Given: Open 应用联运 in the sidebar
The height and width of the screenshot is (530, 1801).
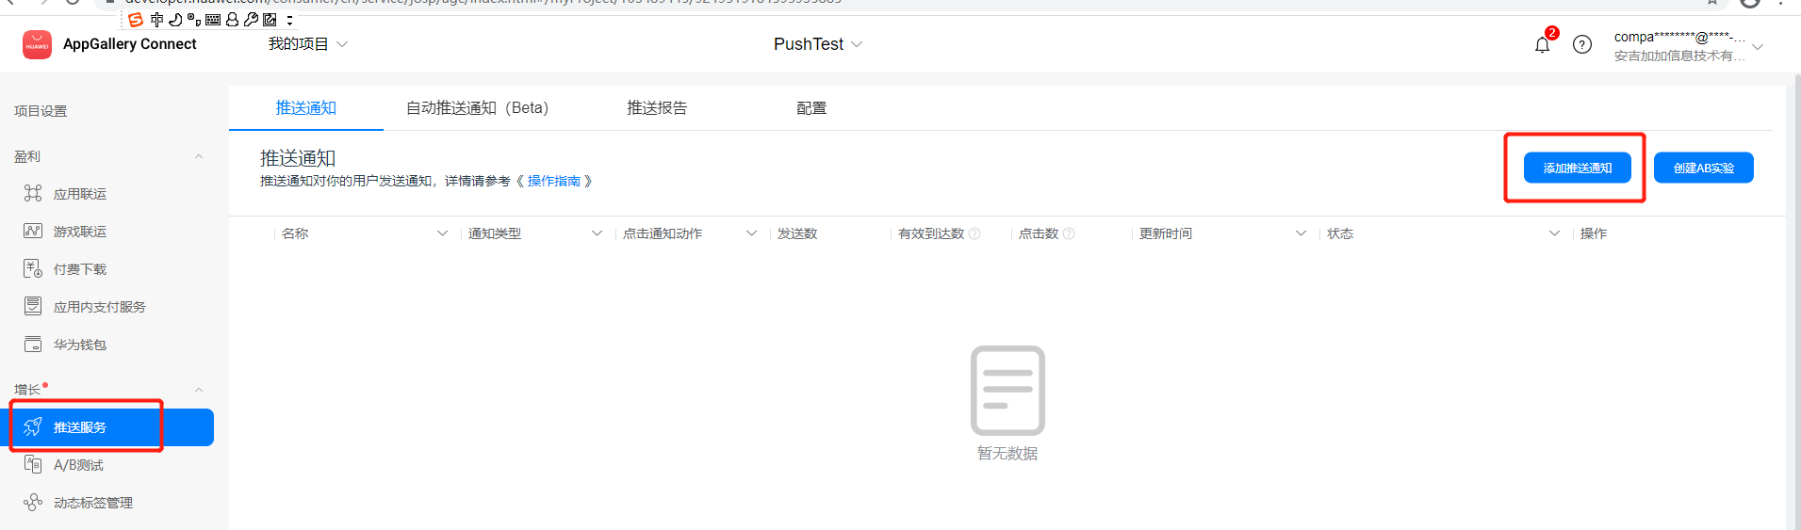Looking at the screenshot, I should (79, 194).
